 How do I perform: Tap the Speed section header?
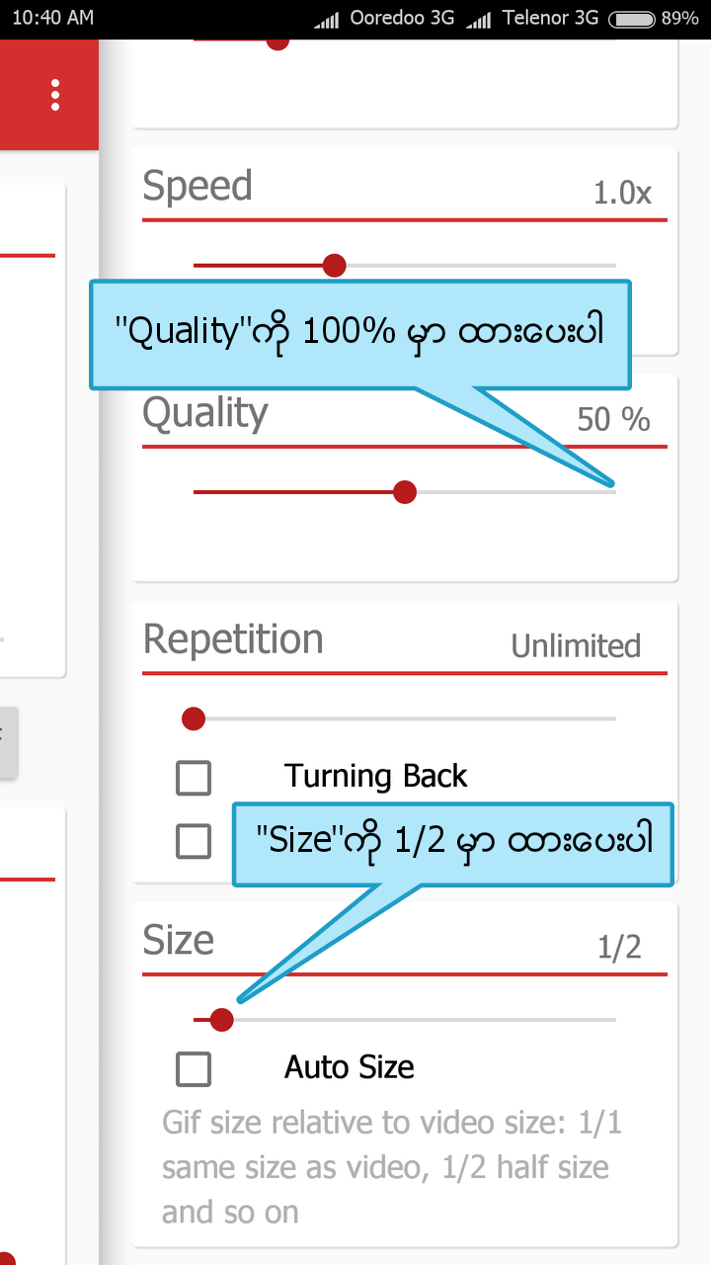pos(197,186)
